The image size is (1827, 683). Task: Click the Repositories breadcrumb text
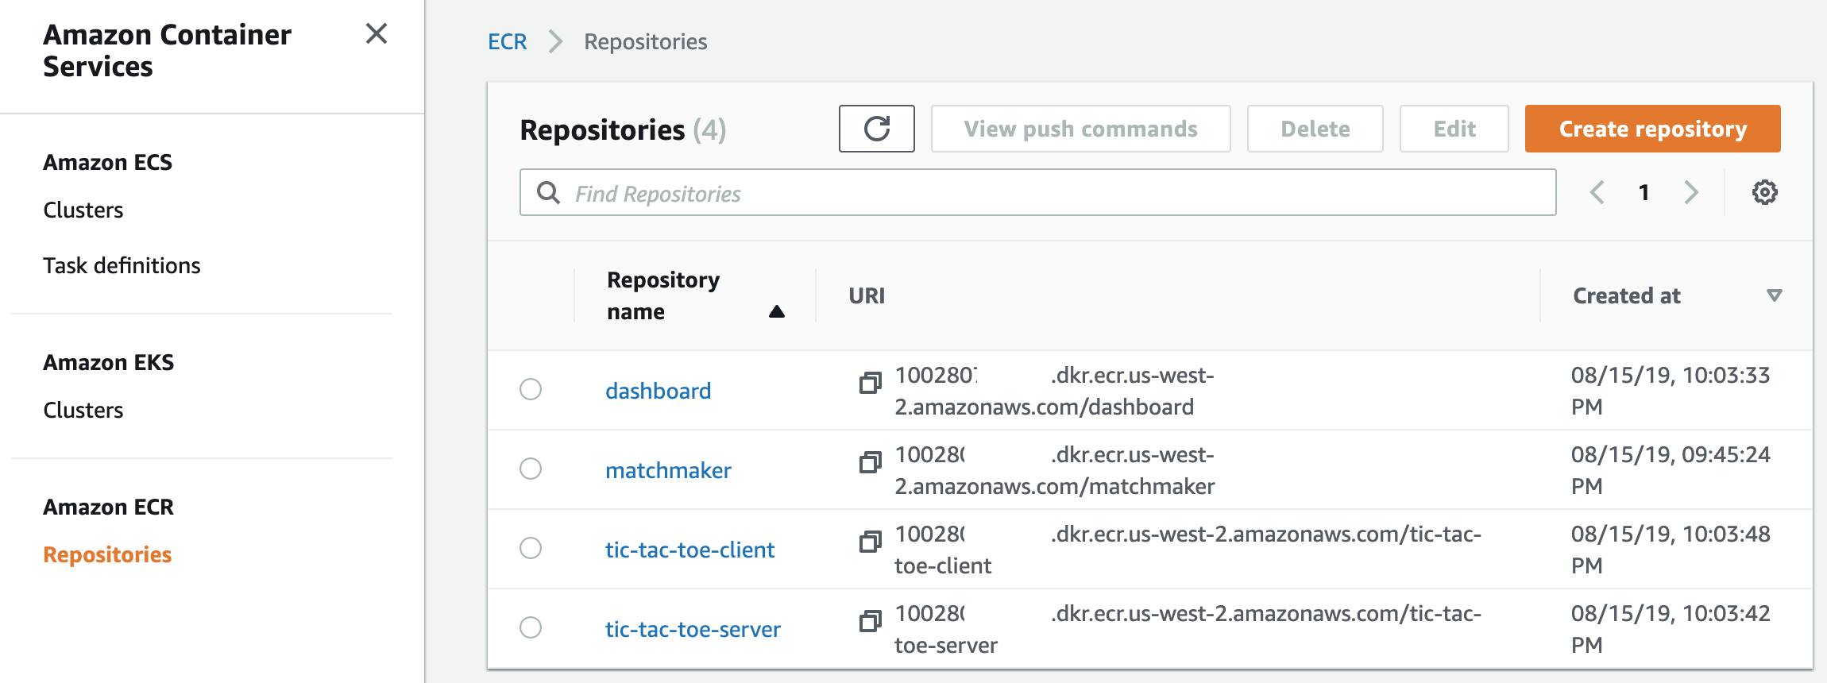[x=645, y=41]
